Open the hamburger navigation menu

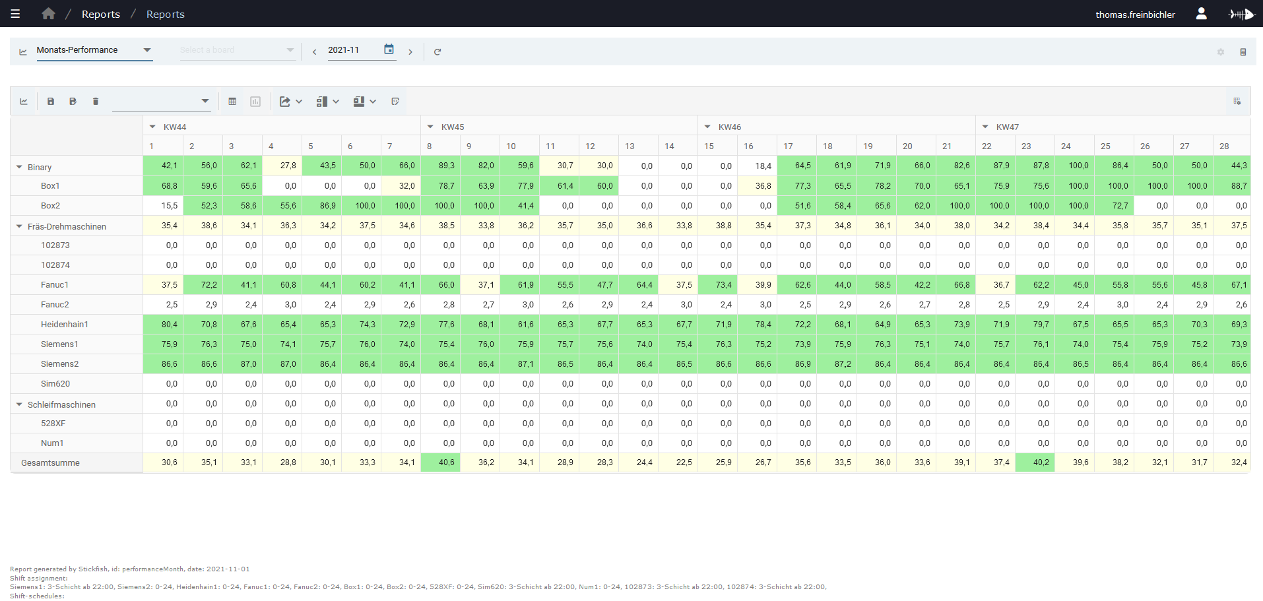point(15,14)
